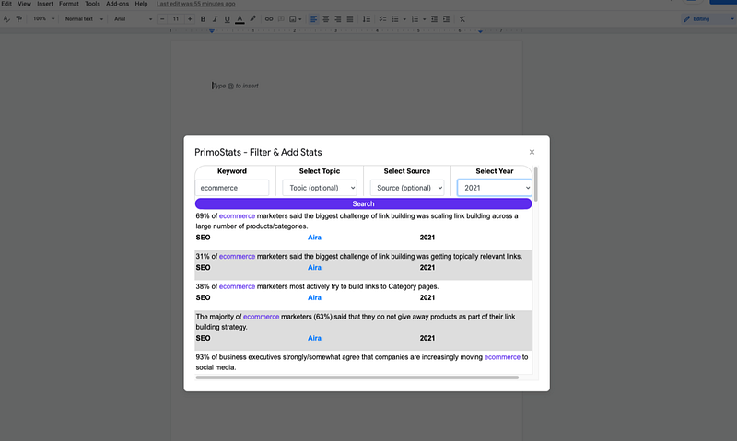Image resolution: width=737 pixels, height=441 pixels.
Task: Open Aira link for 63% majority stat
Action: point(314,338)
